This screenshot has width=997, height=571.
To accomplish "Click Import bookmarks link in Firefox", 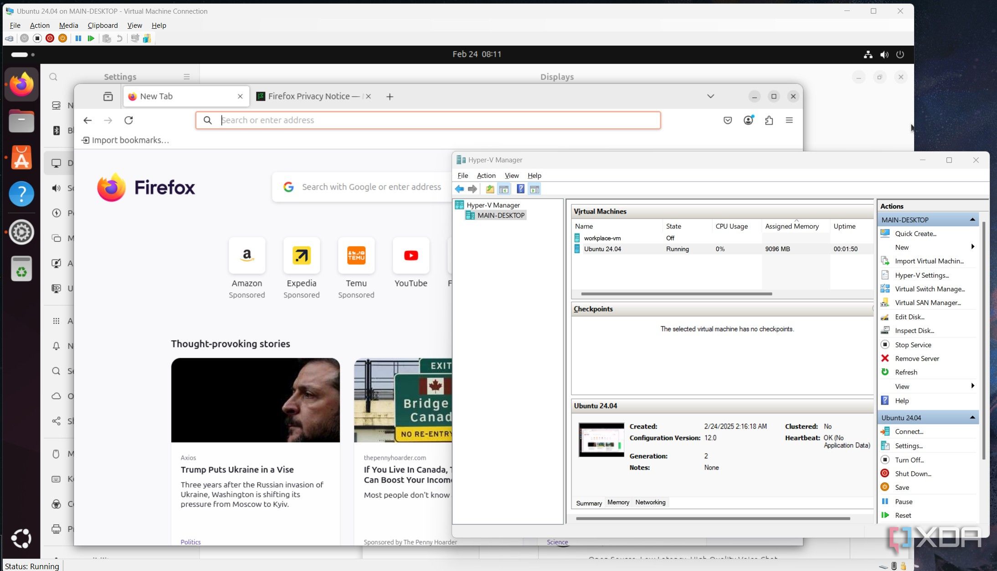I will (x=125, y=140).
